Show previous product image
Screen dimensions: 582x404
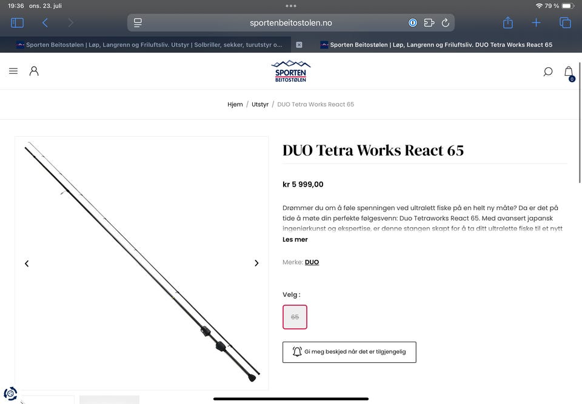[27, 263]
